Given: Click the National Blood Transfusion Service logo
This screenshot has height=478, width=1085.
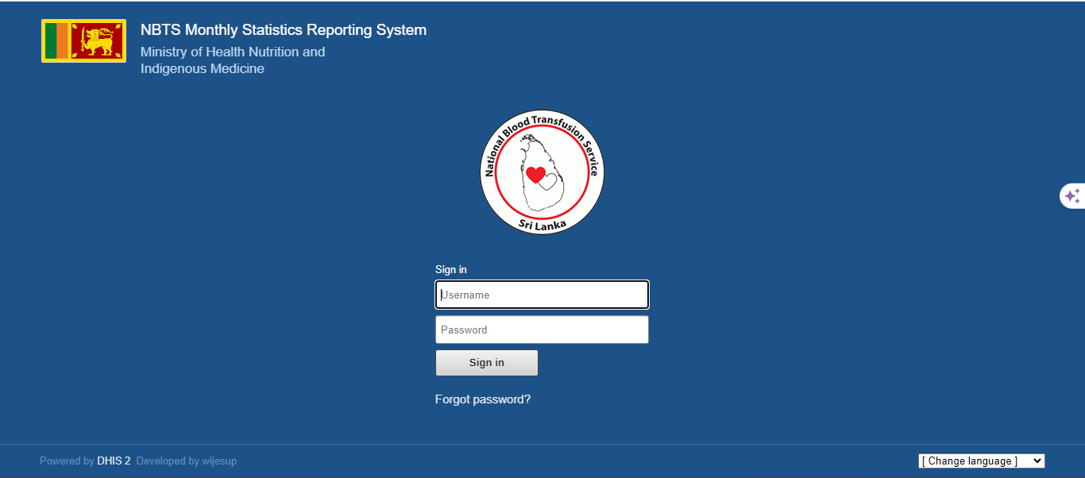Looking at the screenshot, I should (x=542, y=172).
